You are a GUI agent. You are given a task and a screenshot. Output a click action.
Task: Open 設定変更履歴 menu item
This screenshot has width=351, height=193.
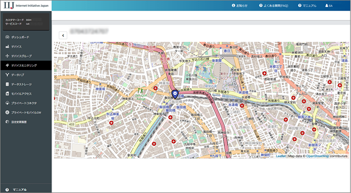[x=26, y=122]
